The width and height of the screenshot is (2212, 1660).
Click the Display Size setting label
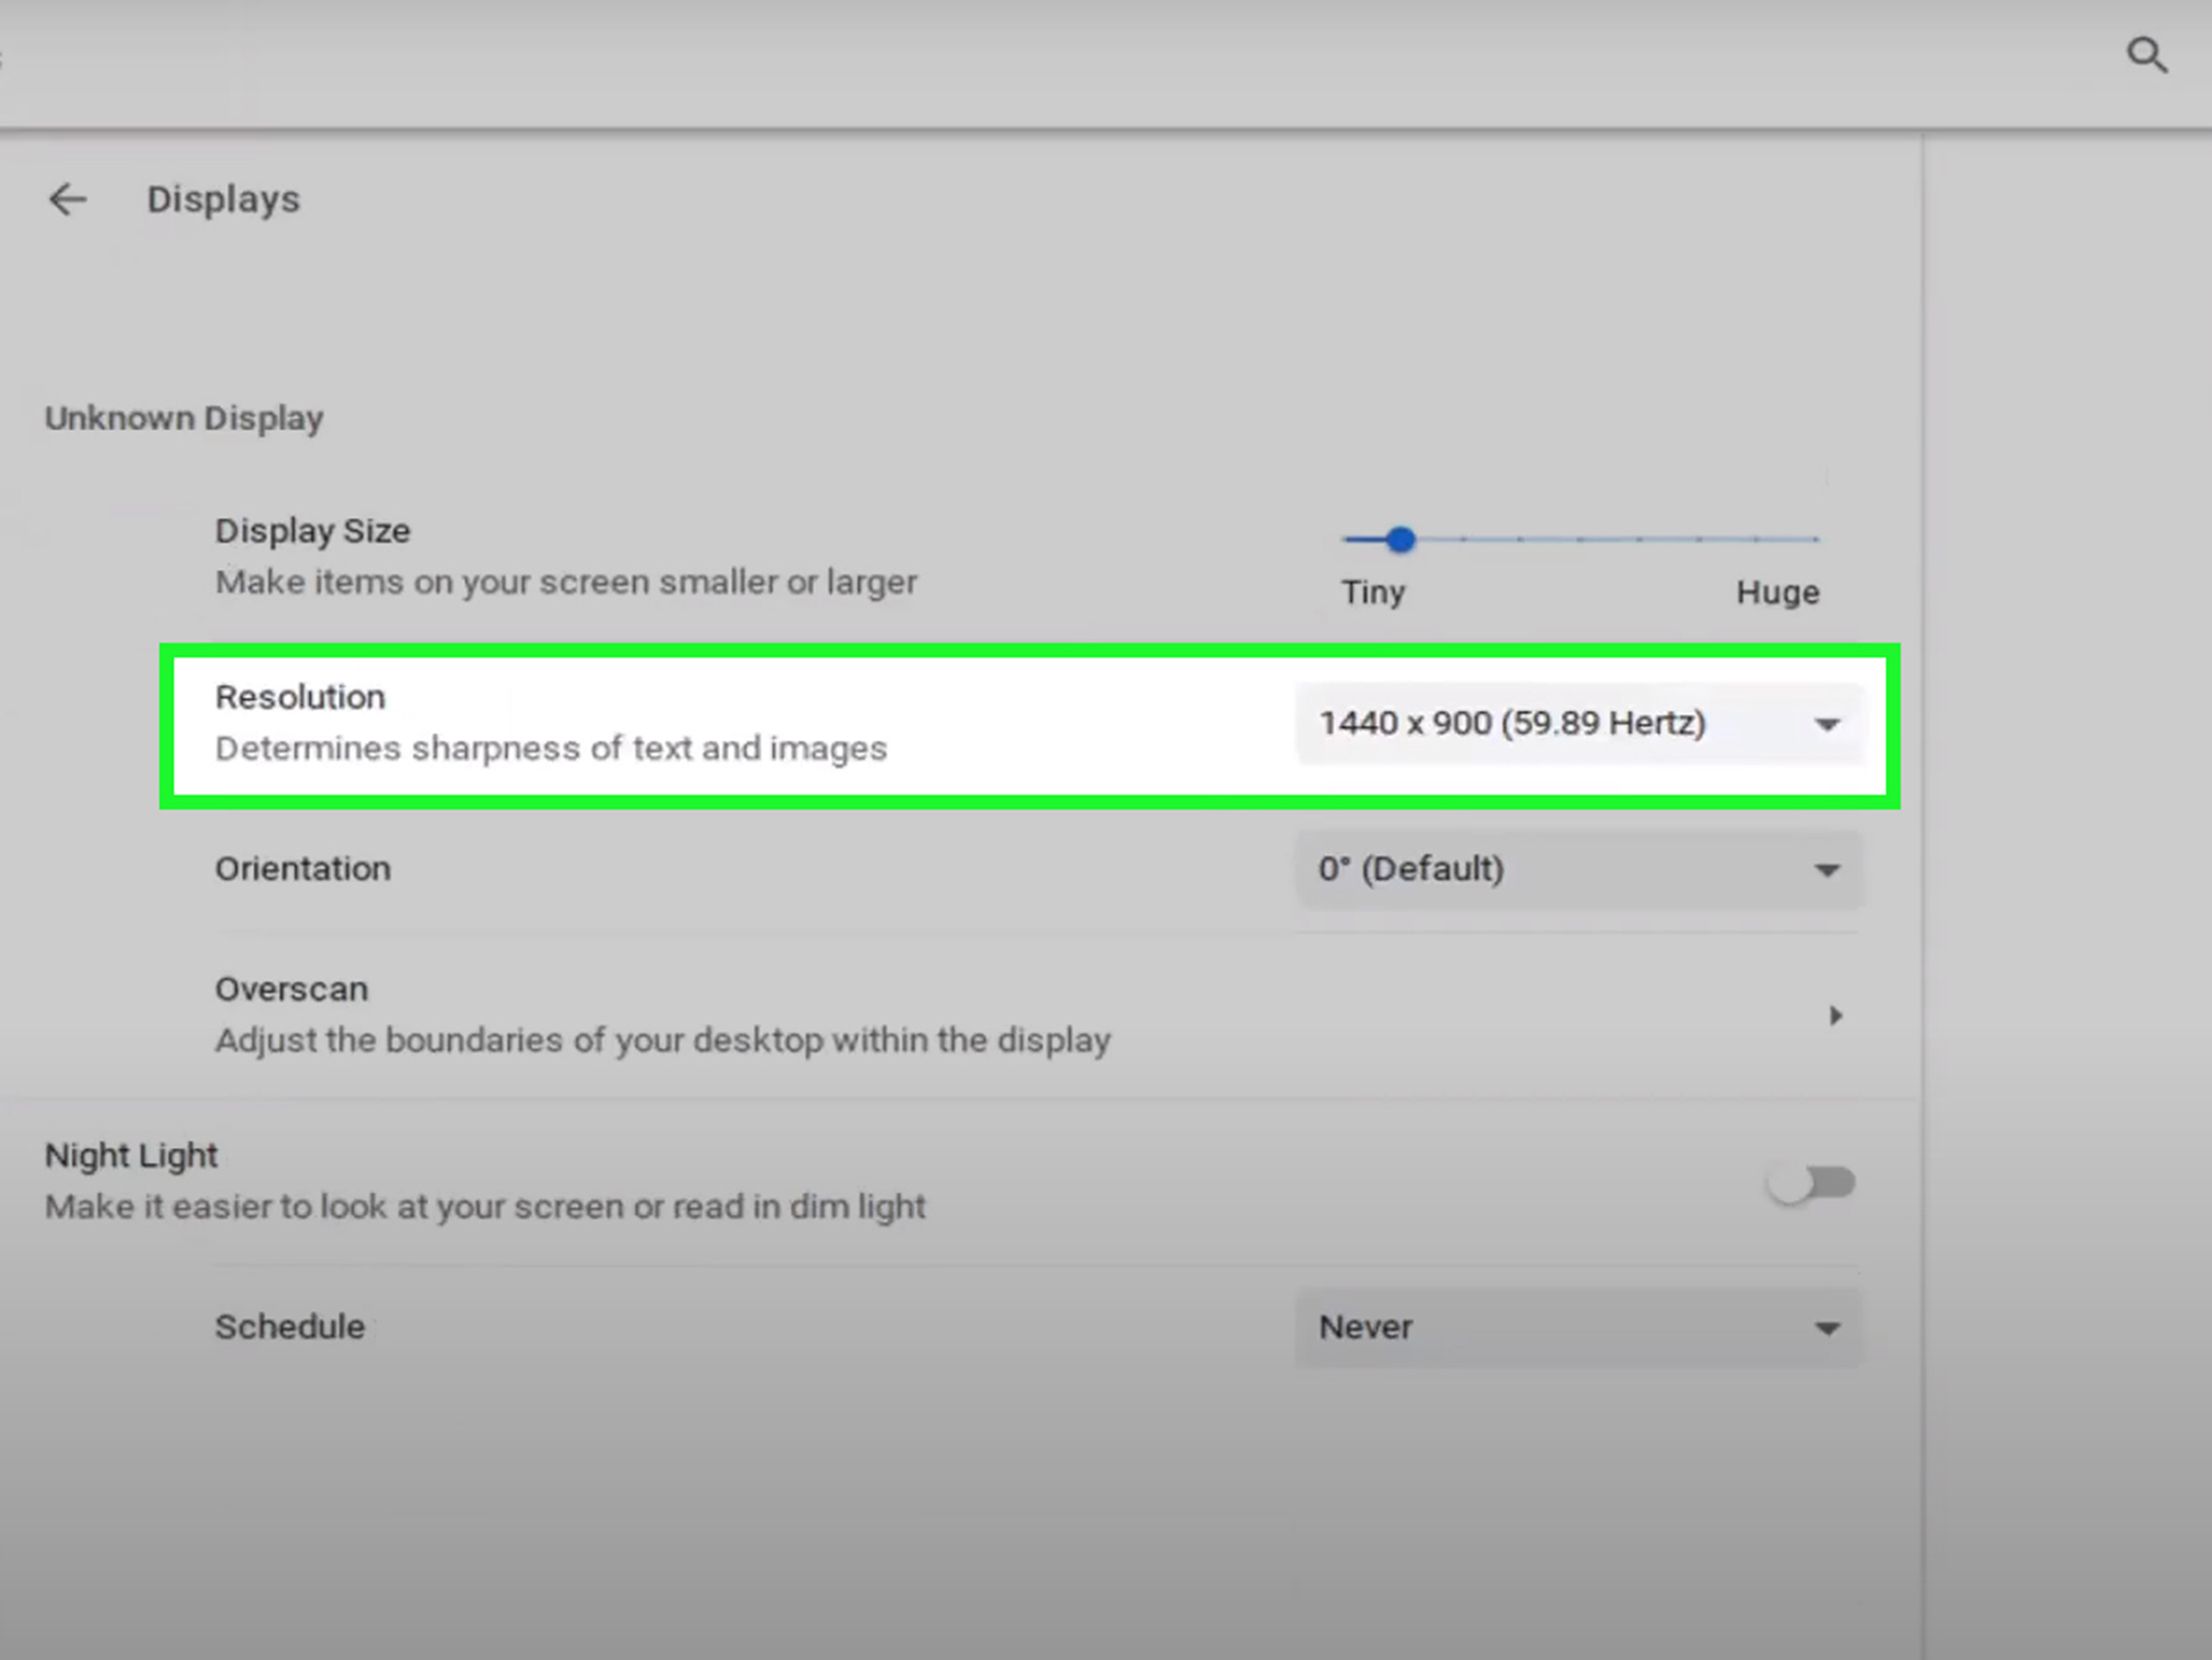tap(312, 531)
